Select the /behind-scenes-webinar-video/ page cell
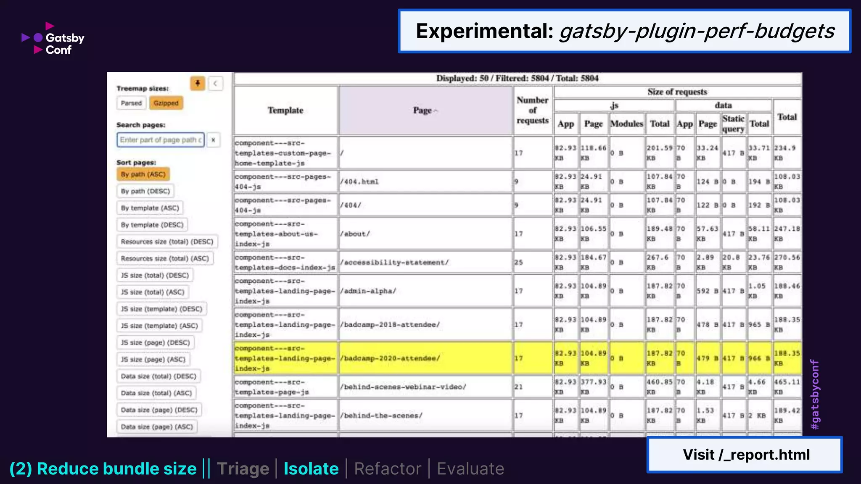This screenshot has height=484, width=861. click(425, 387)
